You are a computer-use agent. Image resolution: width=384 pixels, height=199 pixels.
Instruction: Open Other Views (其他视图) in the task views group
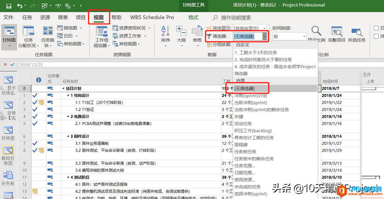coord(71,44)
